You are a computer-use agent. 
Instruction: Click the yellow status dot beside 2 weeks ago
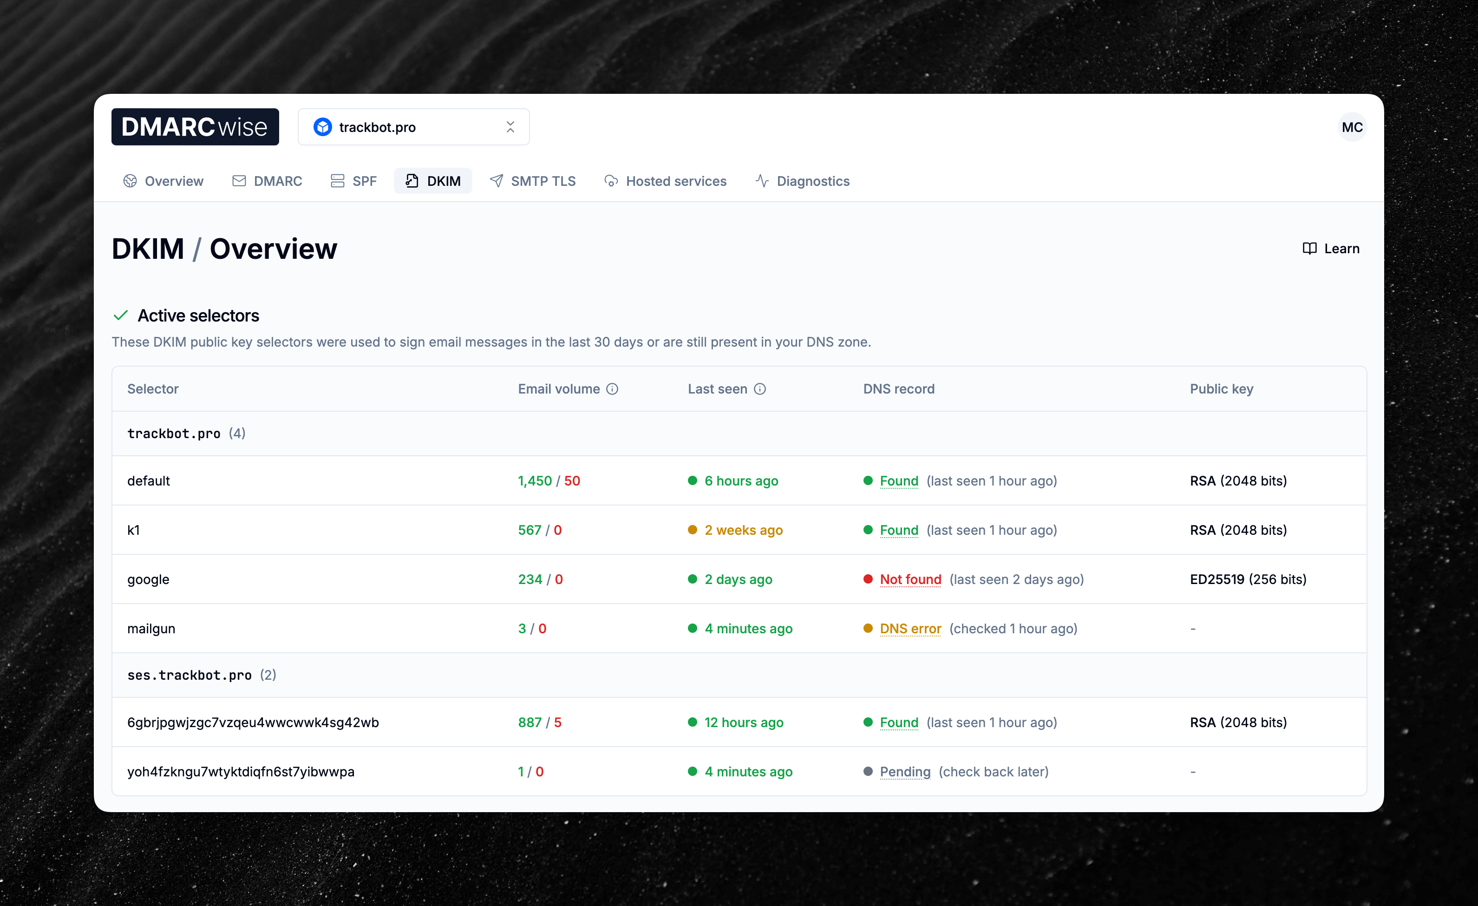pyautogui.click(x=692, y=530)
